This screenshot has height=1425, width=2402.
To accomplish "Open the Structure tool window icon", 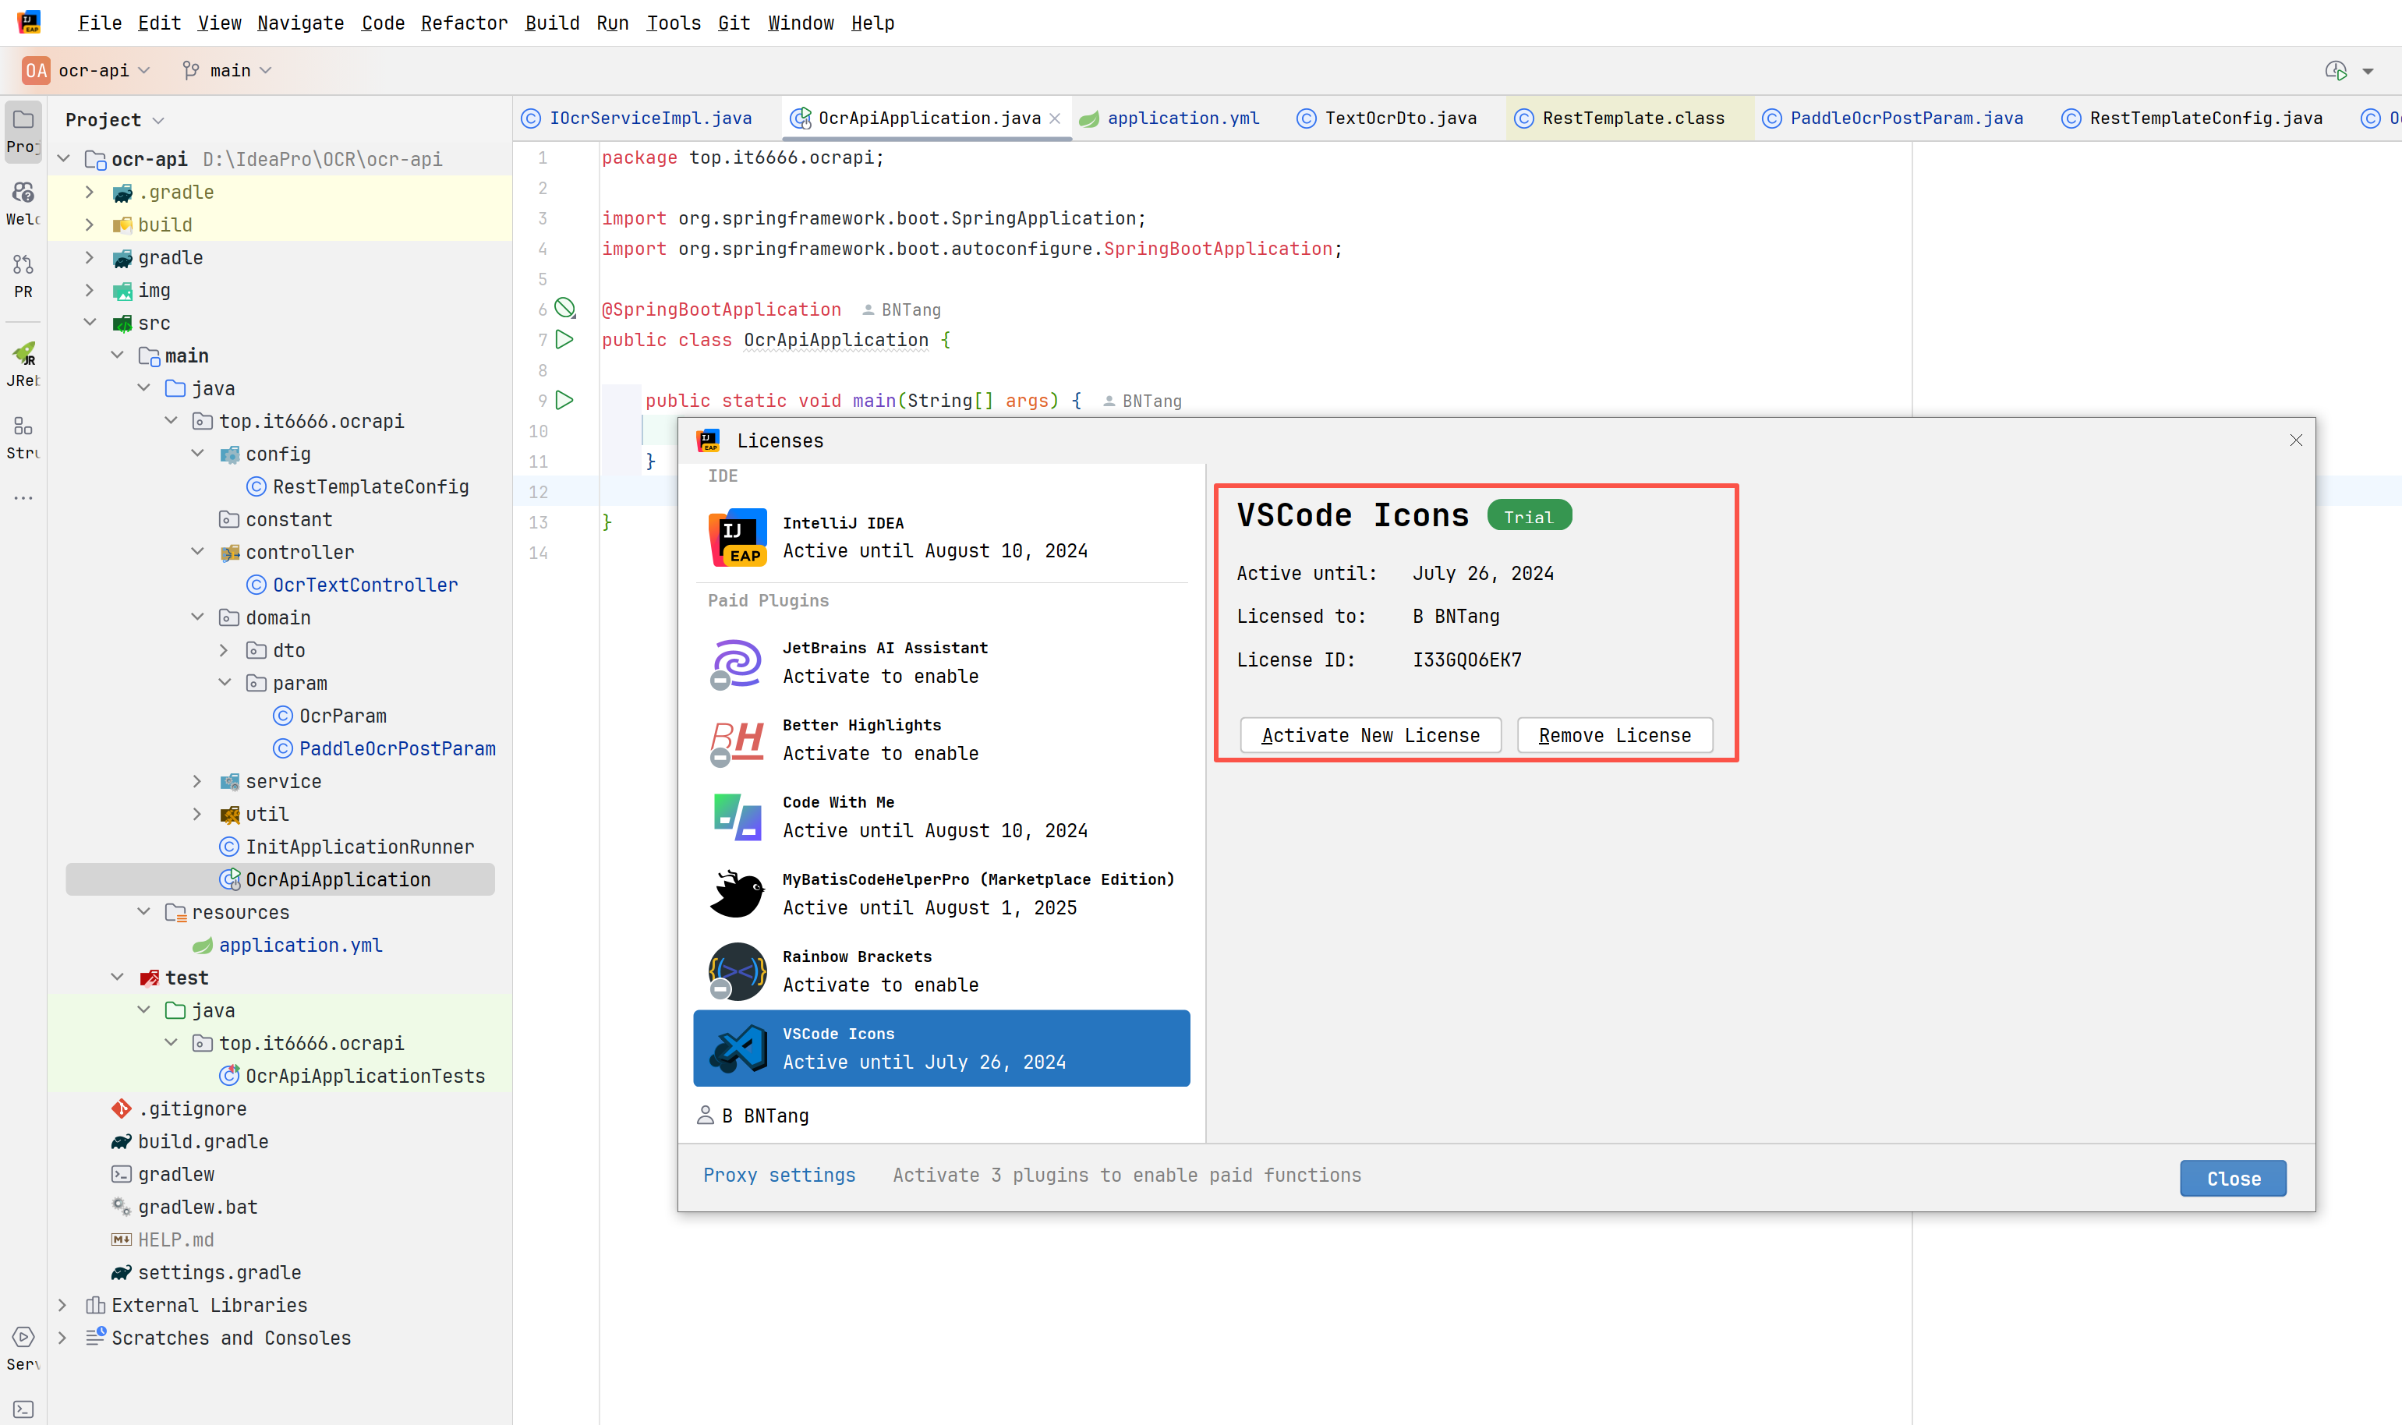I will click(x=23, y=436).
